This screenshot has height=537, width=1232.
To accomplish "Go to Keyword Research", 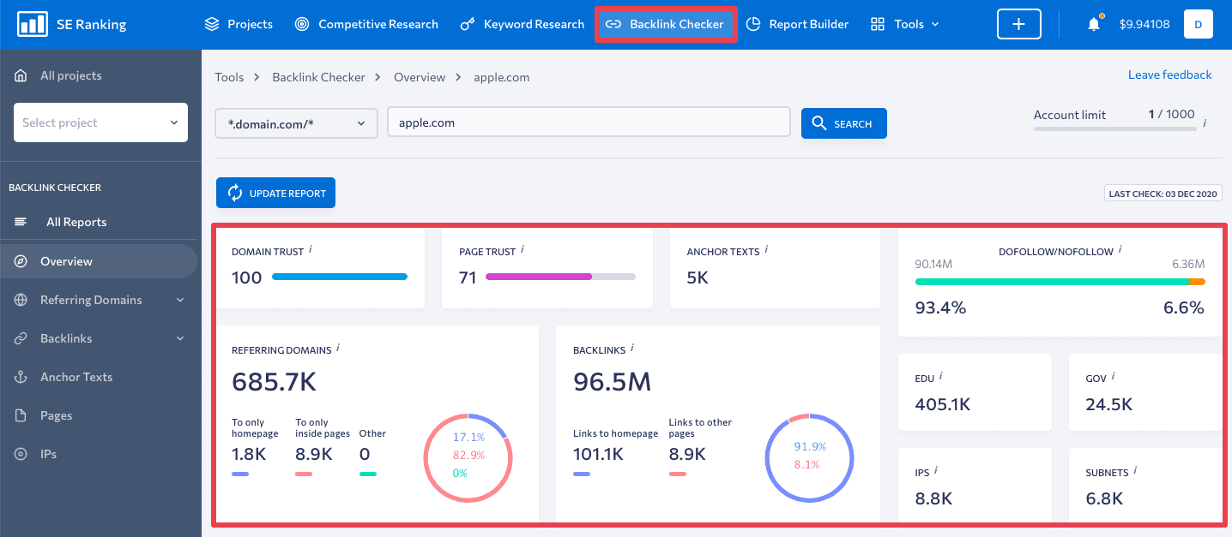I will pyautogui.click(x=522, y=24).
